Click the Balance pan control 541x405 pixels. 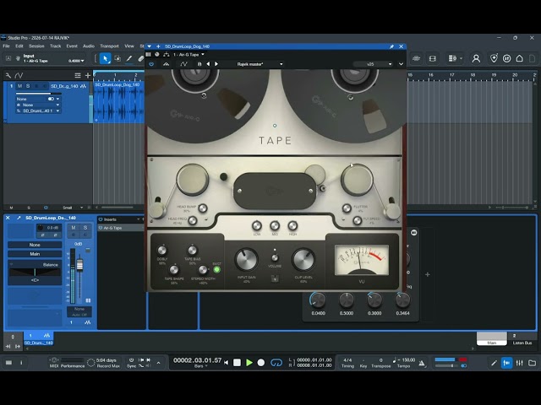pyautogui.click(x=35, y=273)
